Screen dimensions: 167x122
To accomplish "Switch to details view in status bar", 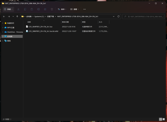I will click(160, 119).
